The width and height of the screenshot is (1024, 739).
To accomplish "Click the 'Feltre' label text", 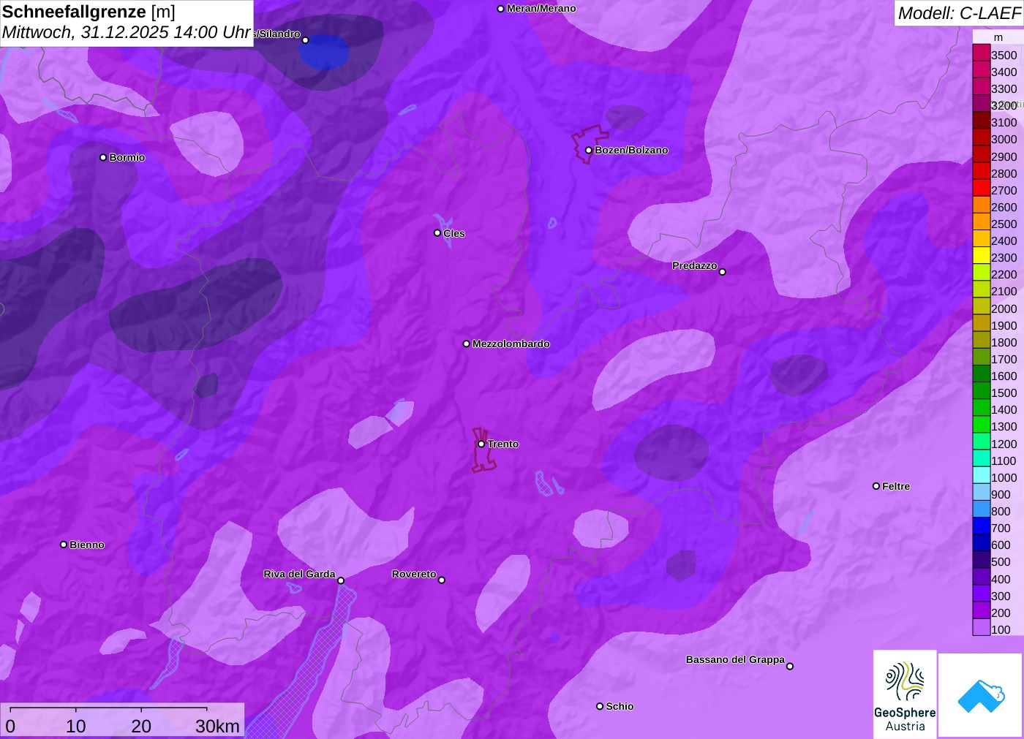I will coord(896,487).
